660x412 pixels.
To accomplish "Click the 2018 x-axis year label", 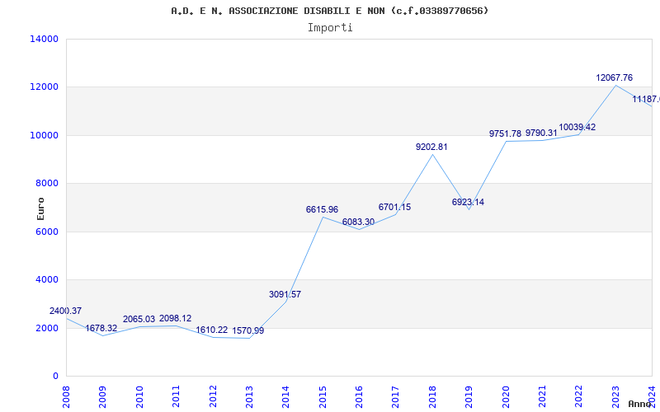I will pyautogui.click(x=432, y=396).
